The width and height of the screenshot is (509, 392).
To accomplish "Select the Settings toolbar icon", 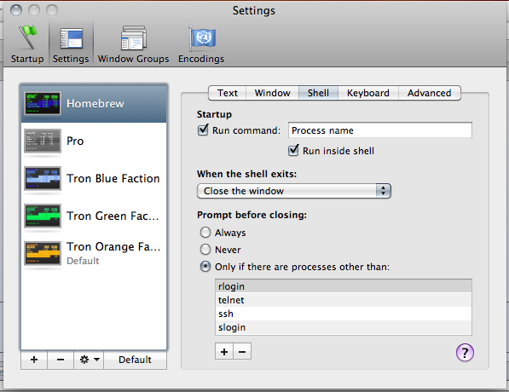I will 71,38.
